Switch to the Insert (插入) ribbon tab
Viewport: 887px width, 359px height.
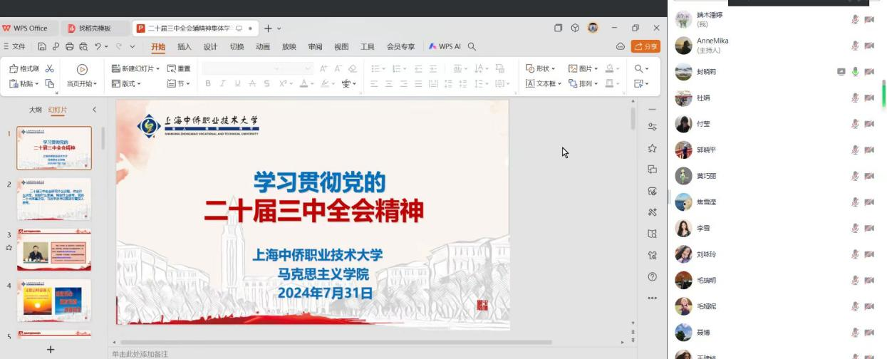185,47
